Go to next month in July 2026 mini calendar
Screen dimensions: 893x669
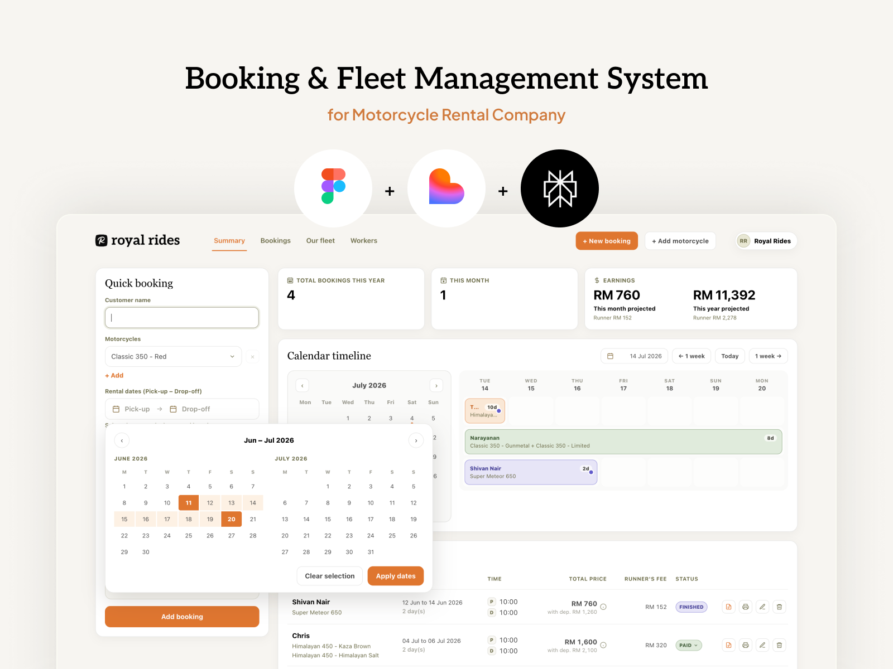436,385
